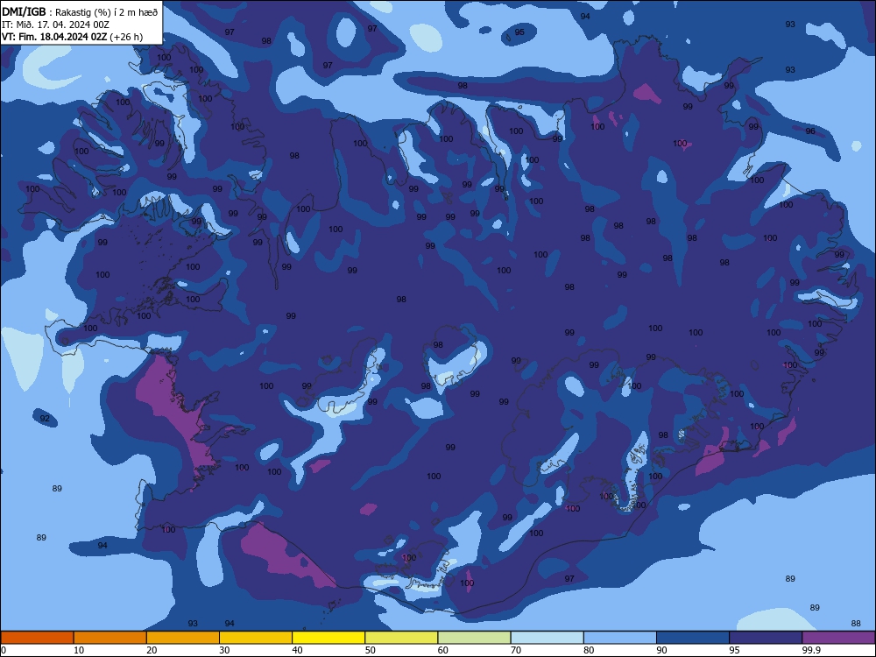Click the '99.9' legend scale label
This screenshot has height=657, width=876.
(811, 650)
